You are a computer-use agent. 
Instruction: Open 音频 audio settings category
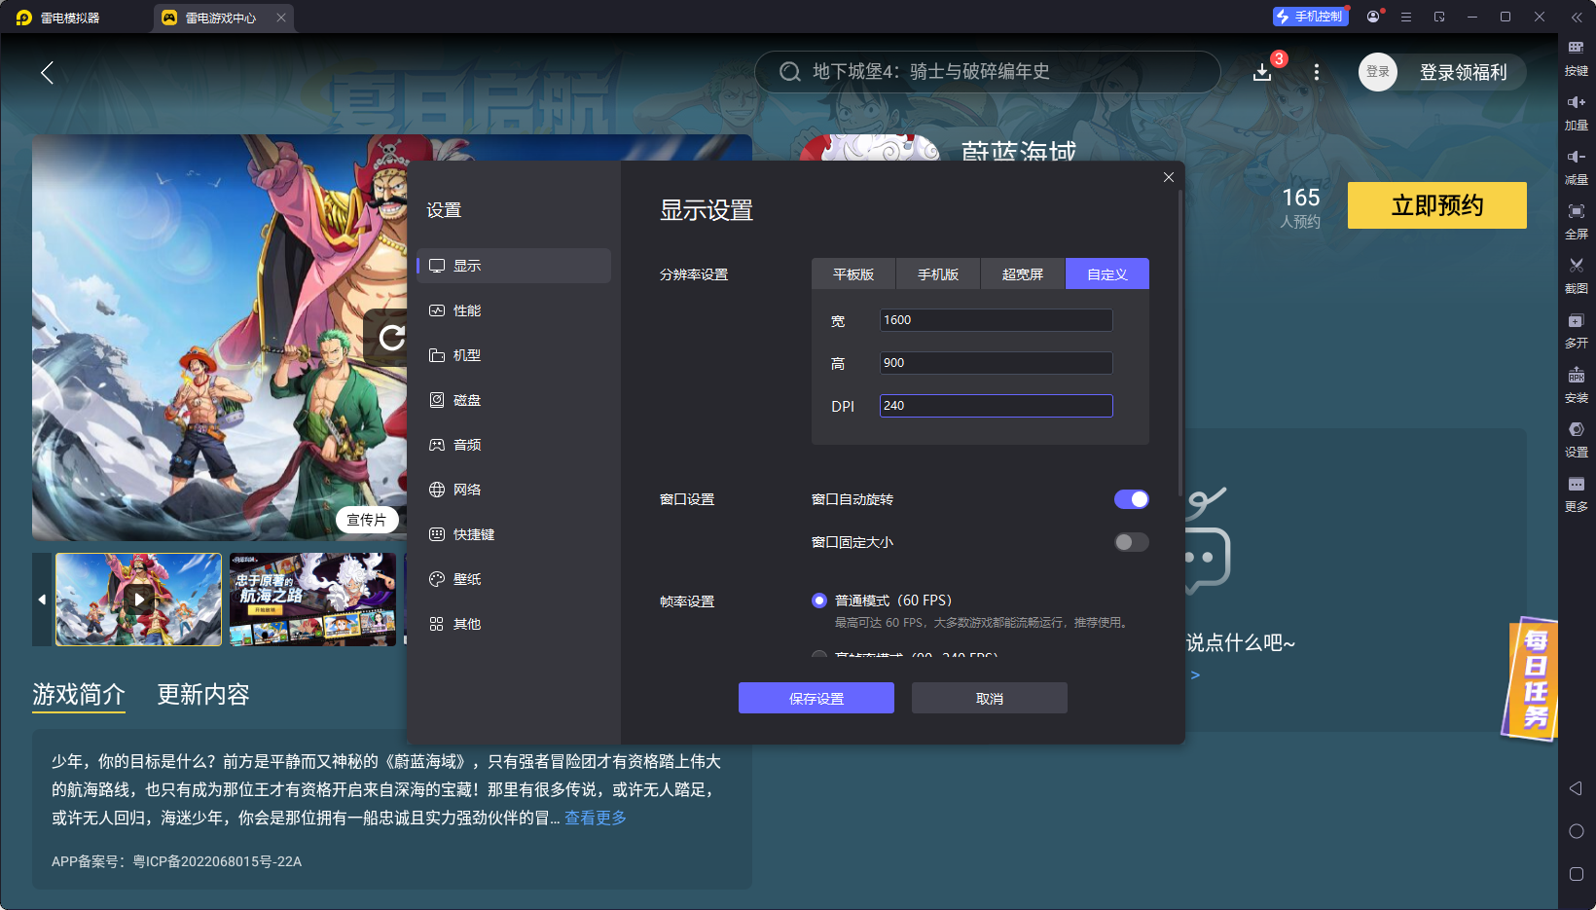click(514, 445)
